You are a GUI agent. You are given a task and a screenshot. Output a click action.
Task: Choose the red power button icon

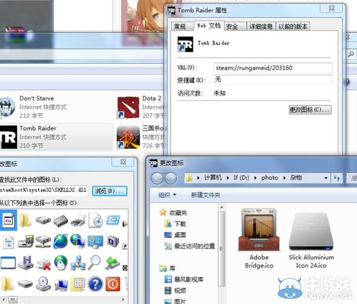tap(113, 284)
